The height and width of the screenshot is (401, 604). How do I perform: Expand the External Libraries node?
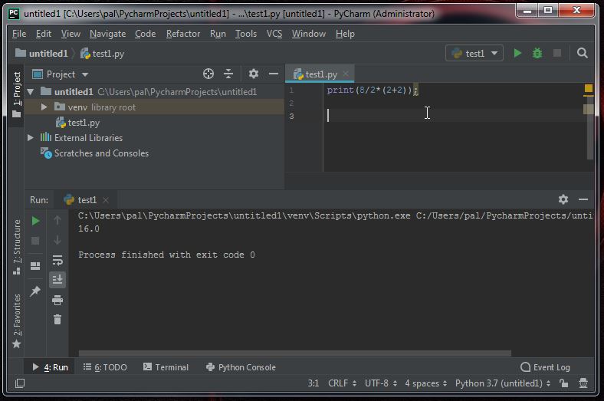click(31, 137)
